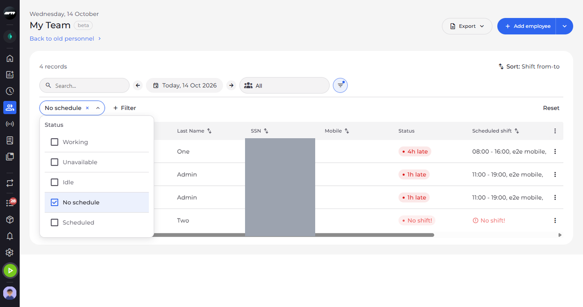Check the Working status checkbox
Viewport: 583px width, 307px height.
[55, 142]
